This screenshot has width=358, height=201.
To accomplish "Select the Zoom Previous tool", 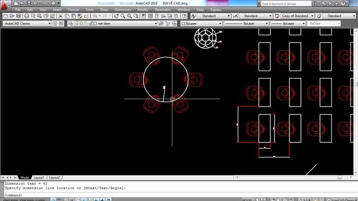I will [x=136, y=16].
